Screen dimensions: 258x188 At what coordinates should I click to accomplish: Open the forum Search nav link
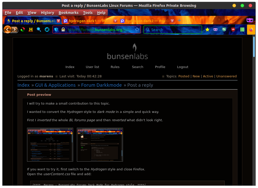coord(138,67)
